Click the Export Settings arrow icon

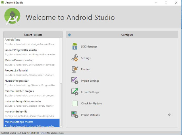75,92
